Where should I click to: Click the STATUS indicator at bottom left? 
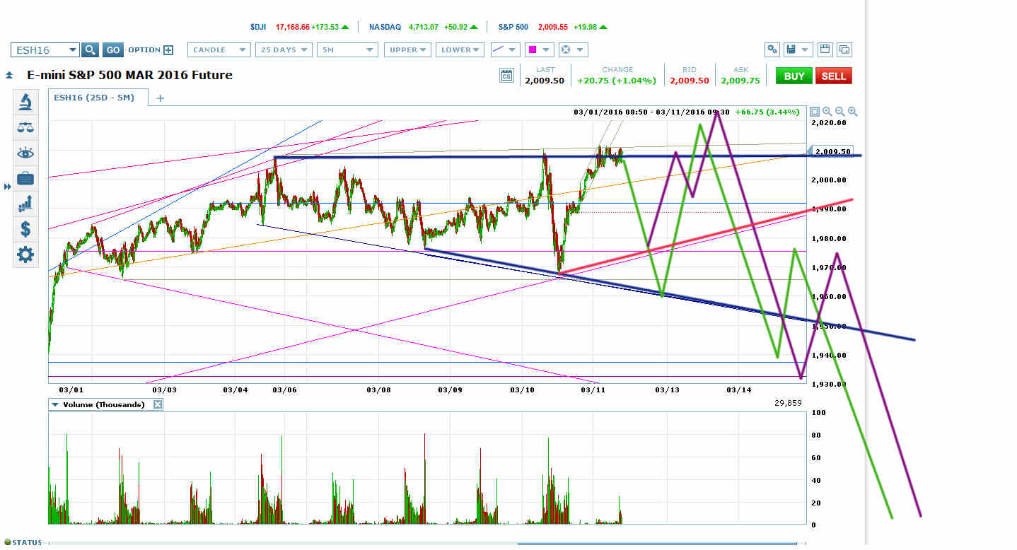tap(23, 543)
